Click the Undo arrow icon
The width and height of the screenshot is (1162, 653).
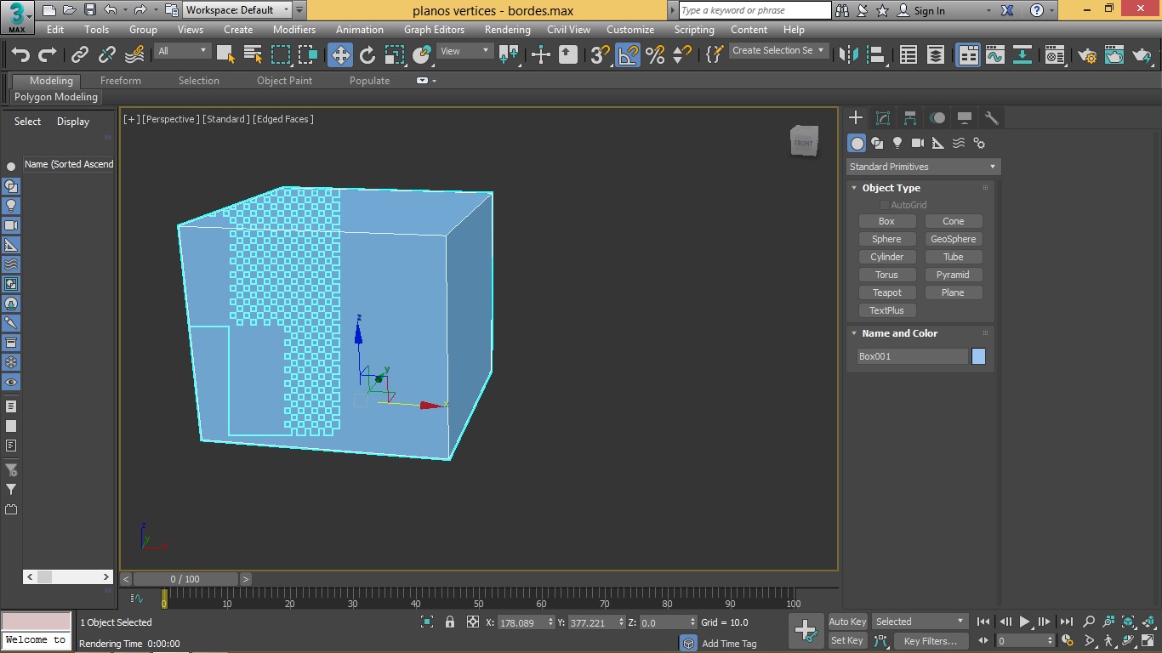click(20, 55)
